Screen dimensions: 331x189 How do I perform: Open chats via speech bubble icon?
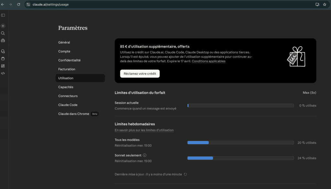pos(3,51)
